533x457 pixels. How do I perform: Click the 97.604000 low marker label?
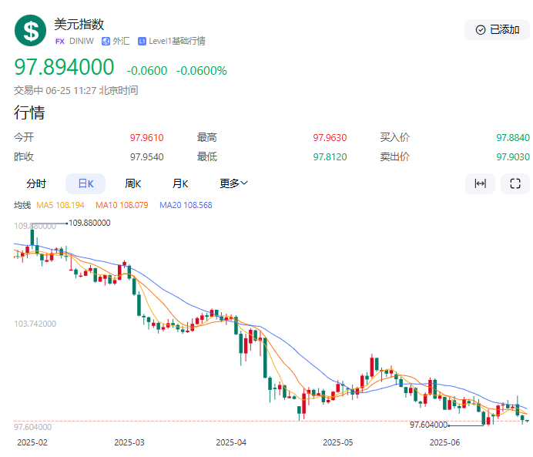pyautogui.click(x=429, y=425)
